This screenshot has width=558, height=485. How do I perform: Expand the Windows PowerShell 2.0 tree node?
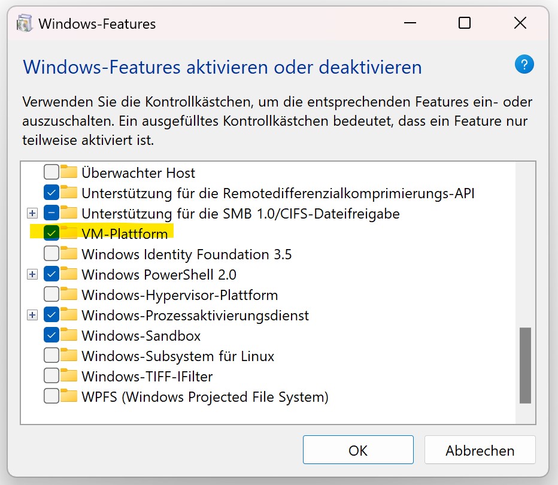(x=32, y=274)
